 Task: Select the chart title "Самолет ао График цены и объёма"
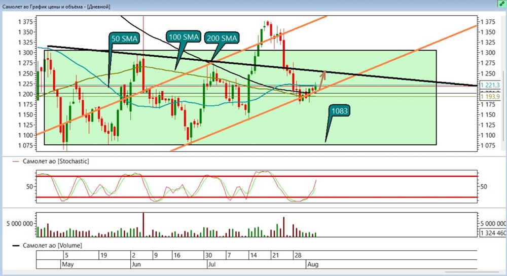pyautogui.click(x=43, y=7)
